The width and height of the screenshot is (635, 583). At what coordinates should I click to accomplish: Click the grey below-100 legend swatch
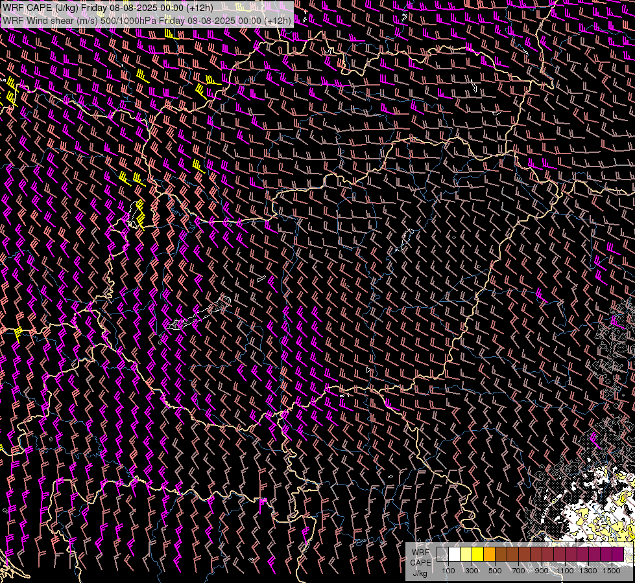pyautogui.click(x=442, y=554)
